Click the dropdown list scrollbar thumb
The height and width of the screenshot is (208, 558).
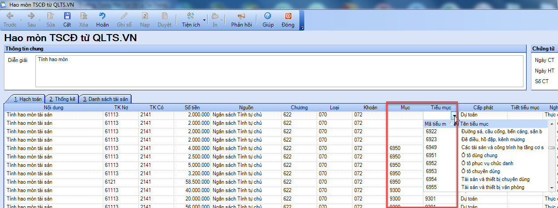(552, 148)
